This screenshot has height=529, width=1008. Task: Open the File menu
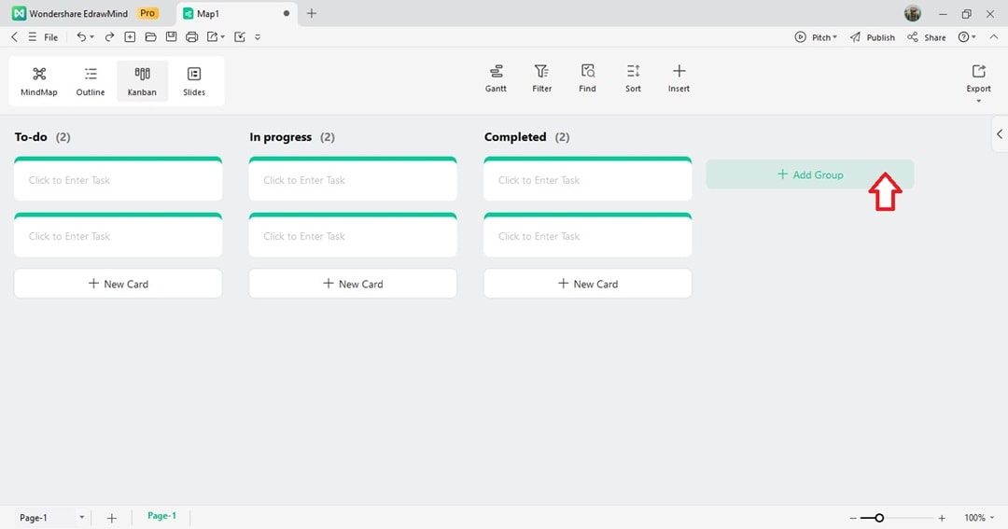click(50, 37)
